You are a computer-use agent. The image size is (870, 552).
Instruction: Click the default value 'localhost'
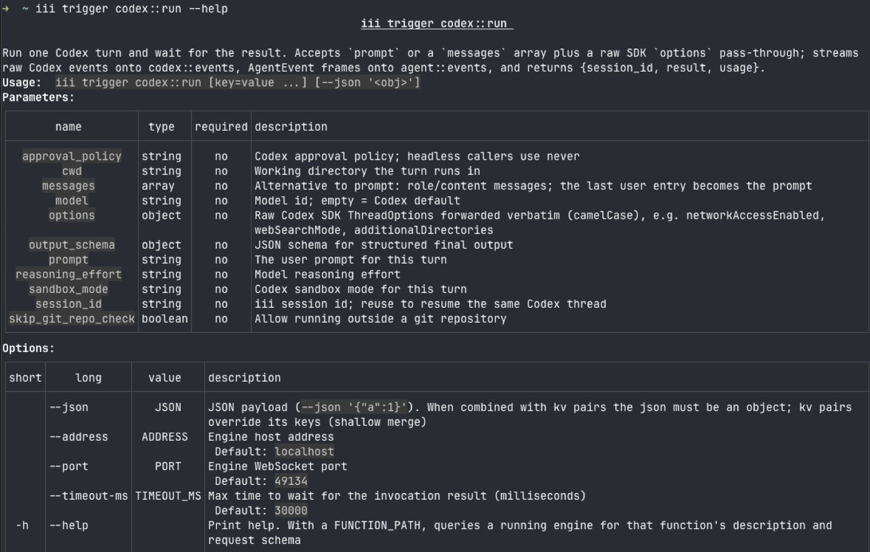304,452
